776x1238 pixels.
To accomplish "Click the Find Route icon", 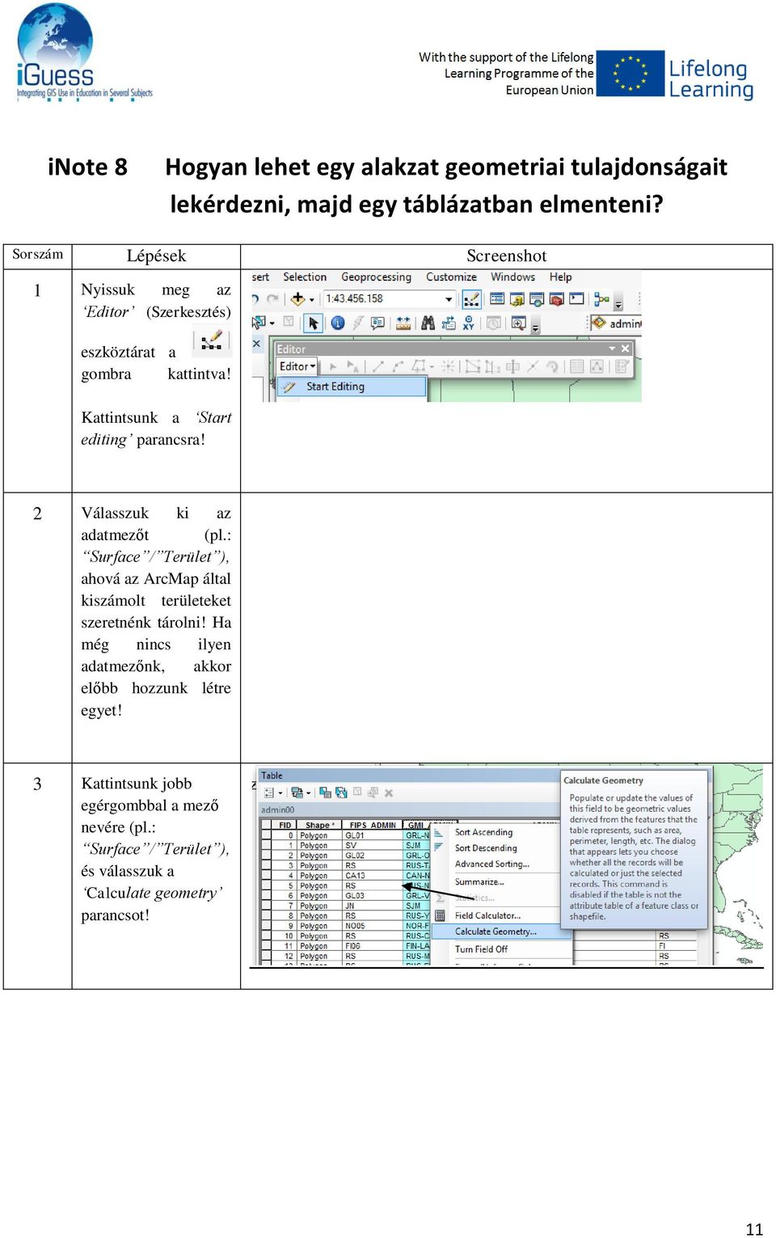I will coord(449,323).
